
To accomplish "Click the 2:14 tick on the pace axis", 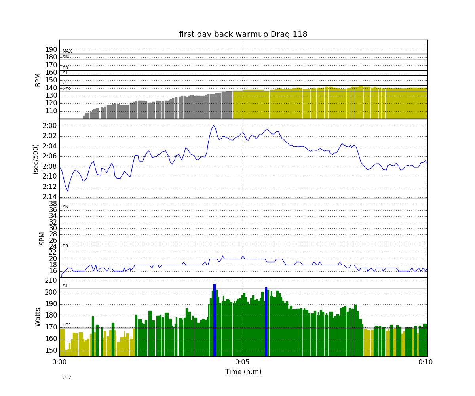I will pos(50,197).
